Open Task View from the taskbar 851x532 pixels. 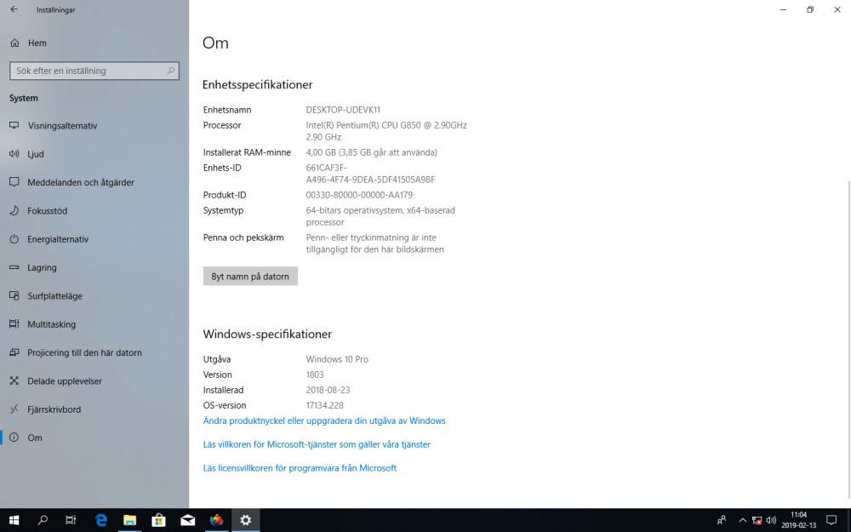71,520
